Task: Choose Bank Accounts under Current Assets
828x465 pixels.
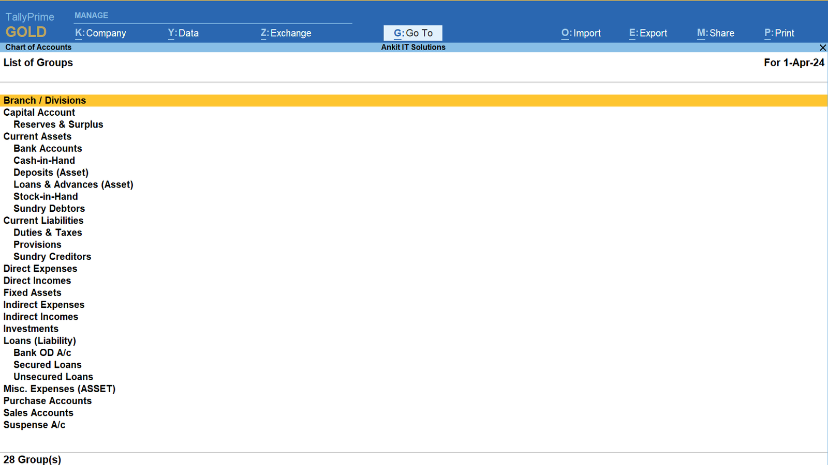Action: click(48, 149)
